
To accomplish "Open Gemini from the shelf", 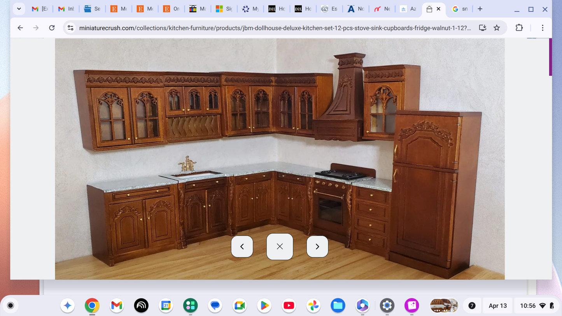I will 68,306.
